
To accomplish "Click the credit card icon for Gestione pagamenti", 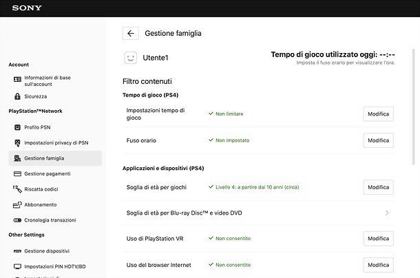I will coord(17,174).
